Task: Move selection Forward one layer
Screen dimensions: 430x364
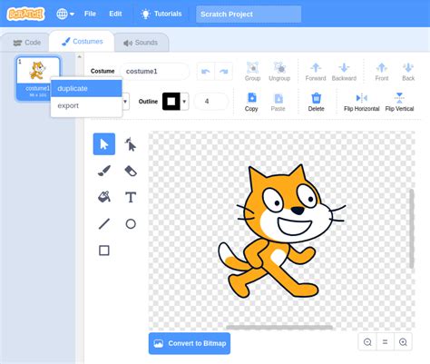Action: [316, 72]
